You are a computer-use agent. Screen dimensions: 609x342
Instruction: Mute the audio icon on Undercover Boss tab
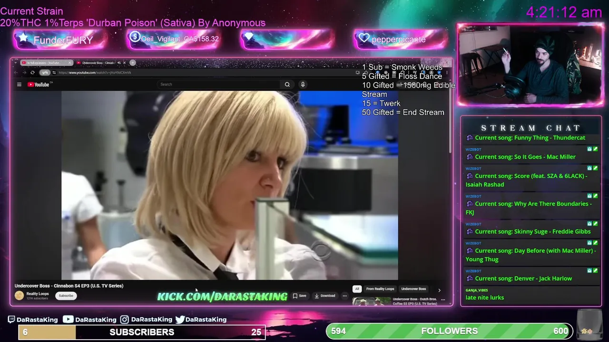point(119,63)
